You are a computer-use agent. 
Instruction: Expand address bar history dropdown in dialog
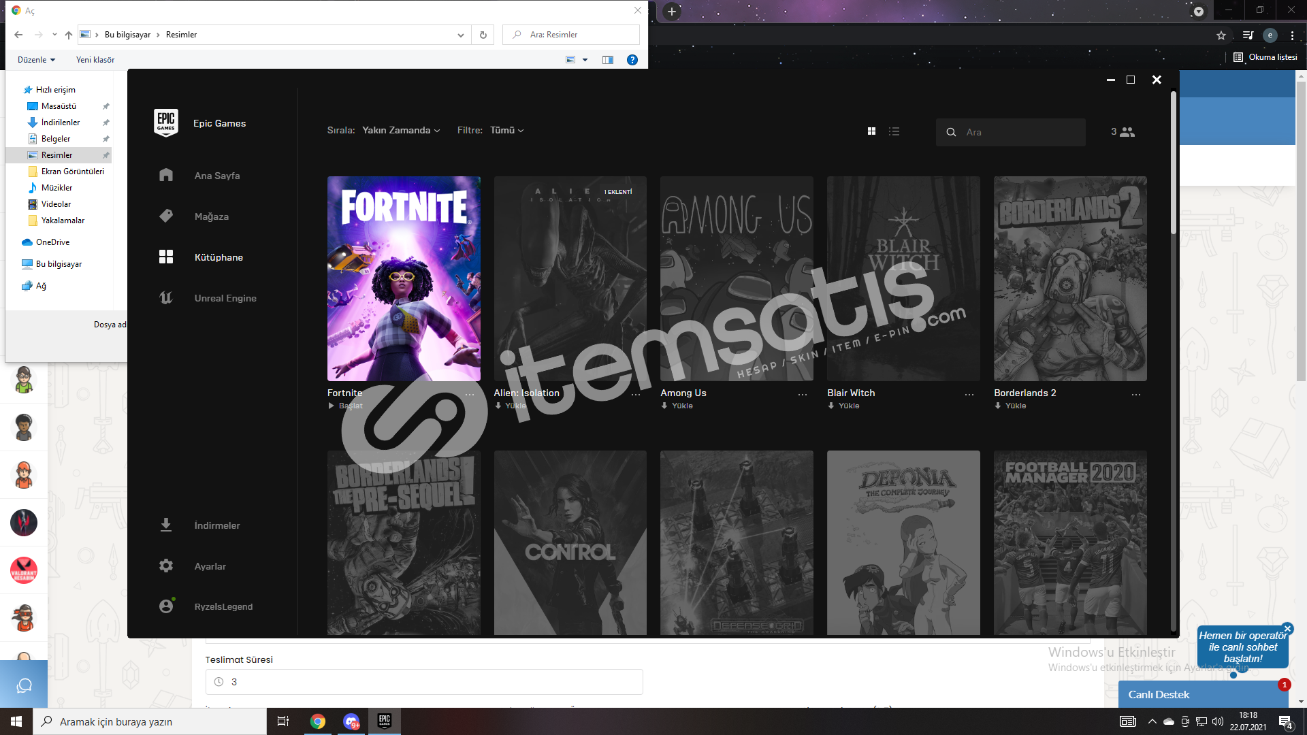tap(461, 35)
